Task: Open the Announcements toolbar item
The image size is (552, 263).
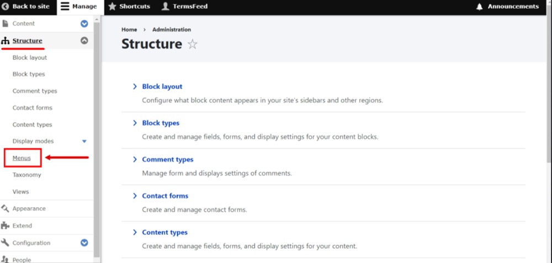Action: [x=507, y=7]
